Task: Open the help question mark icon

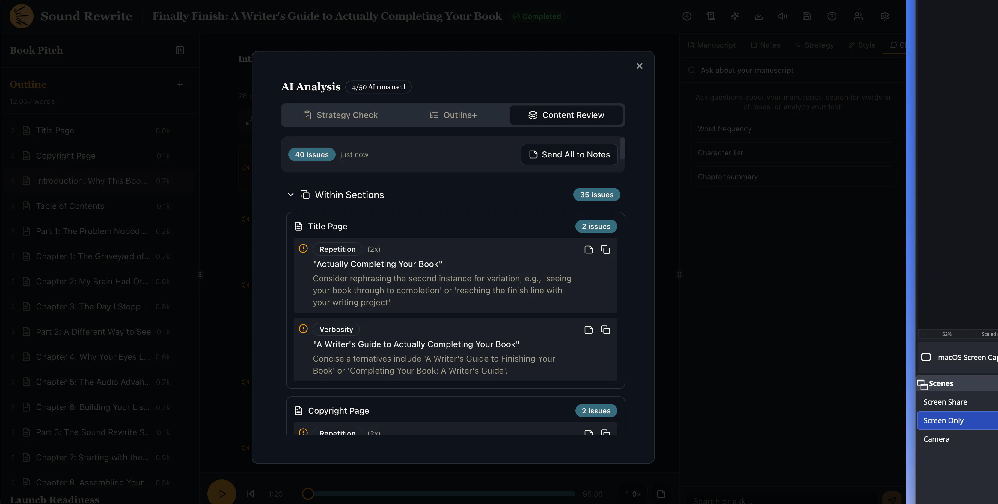Action: coord(832,16)
